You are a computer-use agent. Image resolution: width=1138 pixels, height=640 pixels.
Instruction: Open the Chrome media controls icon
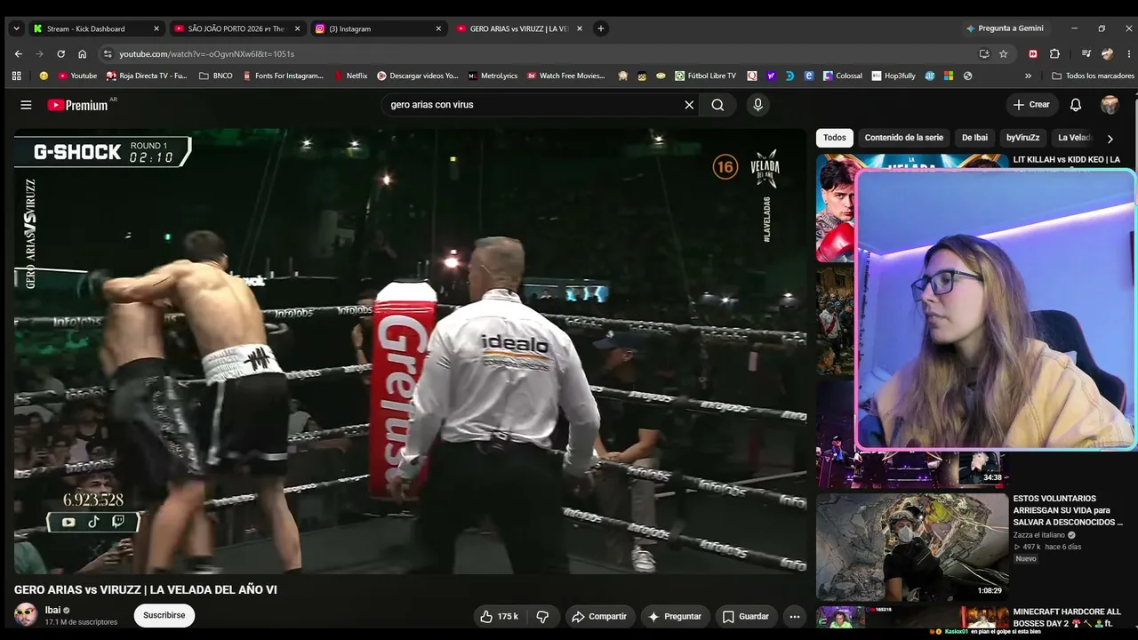coord(1086,53)
